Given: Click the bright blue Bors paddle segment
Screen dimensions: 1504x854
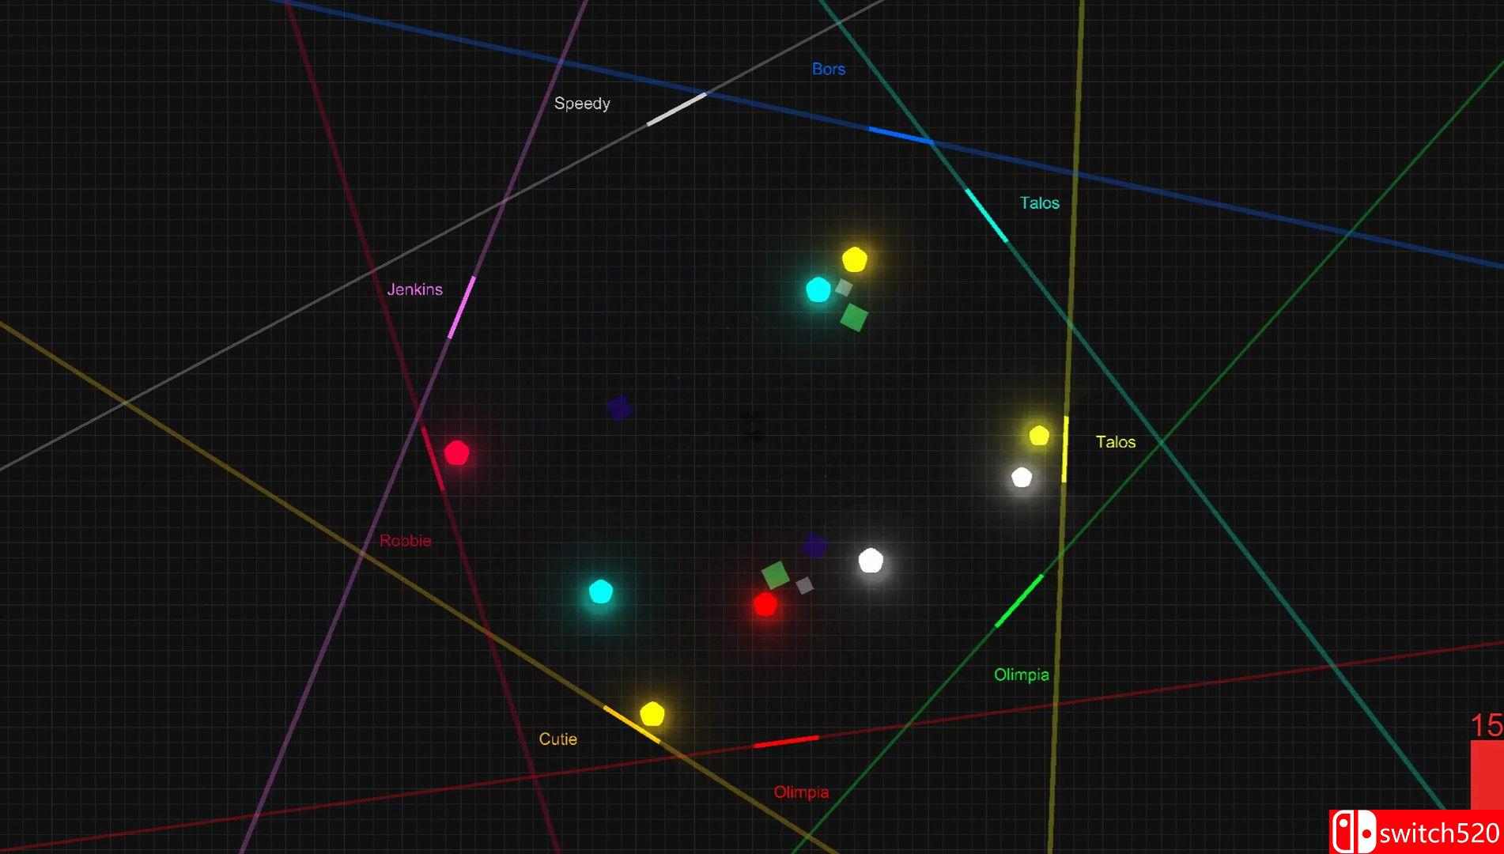Looking at the screenshot, I should point(900,135).
